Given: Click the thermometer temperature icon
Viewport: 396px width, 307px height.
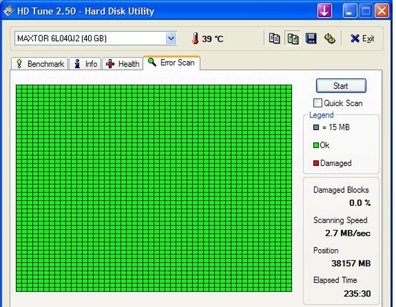Looking at the screenshot, I should (195, 38).
